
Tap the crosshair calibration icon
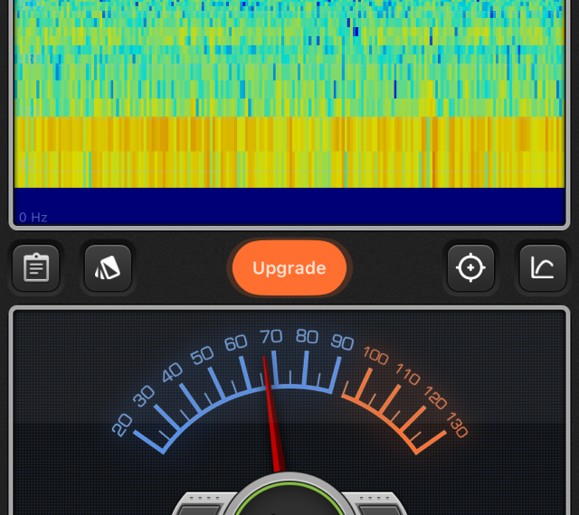470,268
